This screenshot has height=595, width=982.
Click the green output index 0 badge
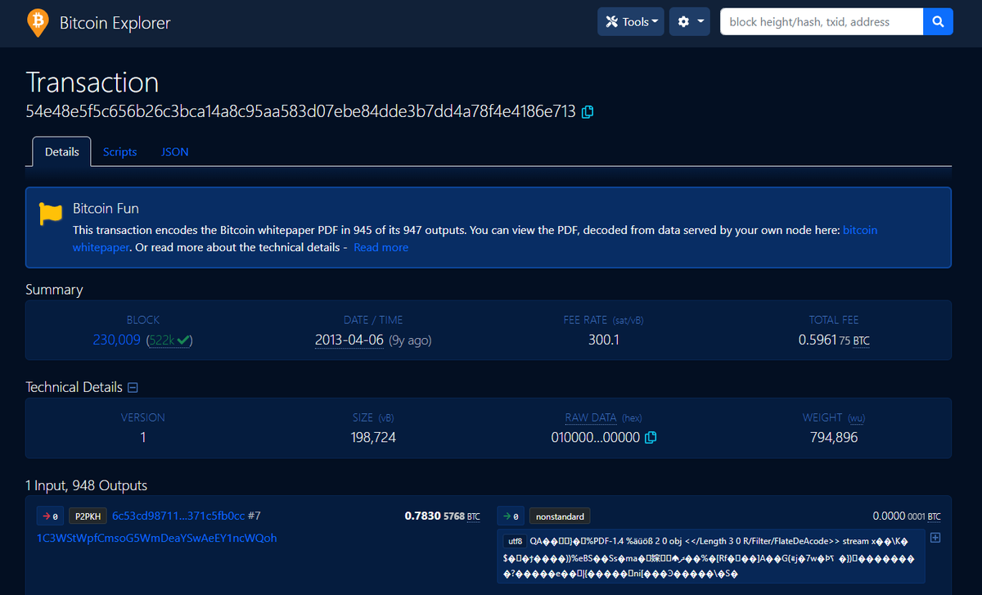click(x=511, y=516)
